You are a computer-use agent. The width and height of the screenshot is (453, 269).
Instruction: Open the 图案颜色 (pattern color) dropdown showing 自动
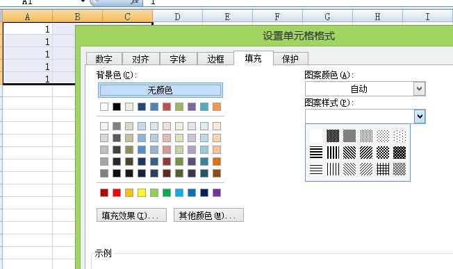click(365, 89)
